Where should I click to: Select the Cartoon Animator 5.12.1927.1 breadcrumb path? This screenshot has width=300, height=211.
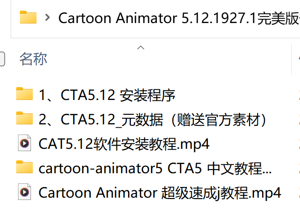(x=179, y=18)
